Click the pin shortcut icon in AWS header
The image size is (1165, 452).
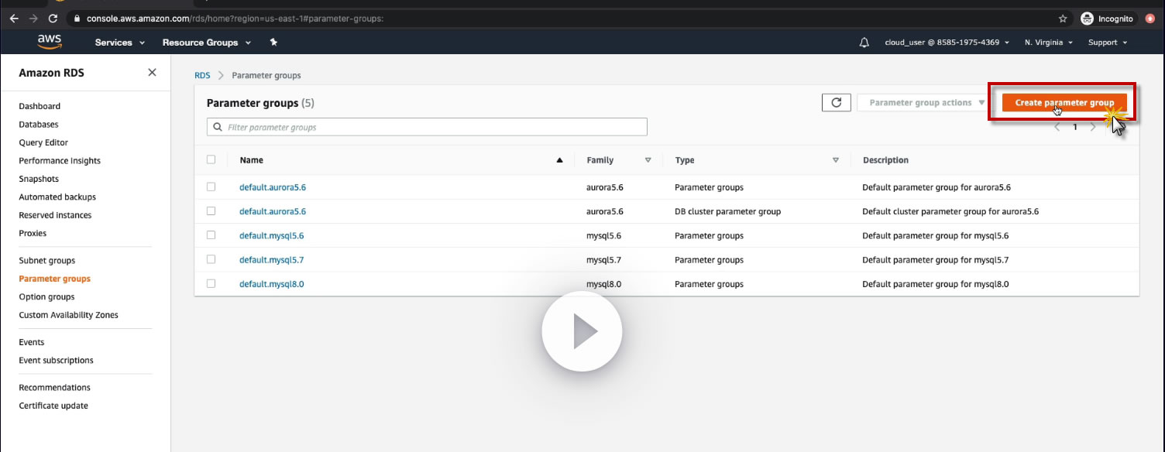273,43
